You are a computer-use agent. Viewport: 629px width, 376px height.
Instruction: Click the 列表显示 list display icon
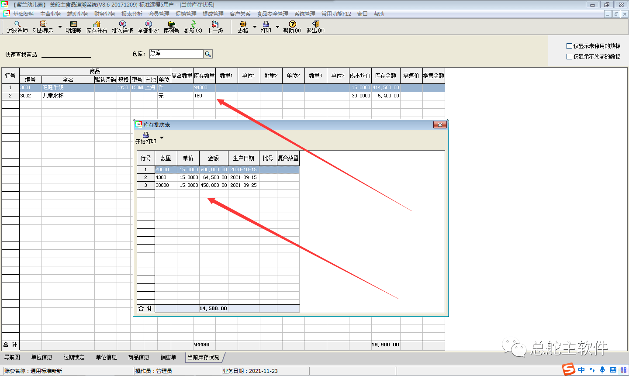coord(43,27)
